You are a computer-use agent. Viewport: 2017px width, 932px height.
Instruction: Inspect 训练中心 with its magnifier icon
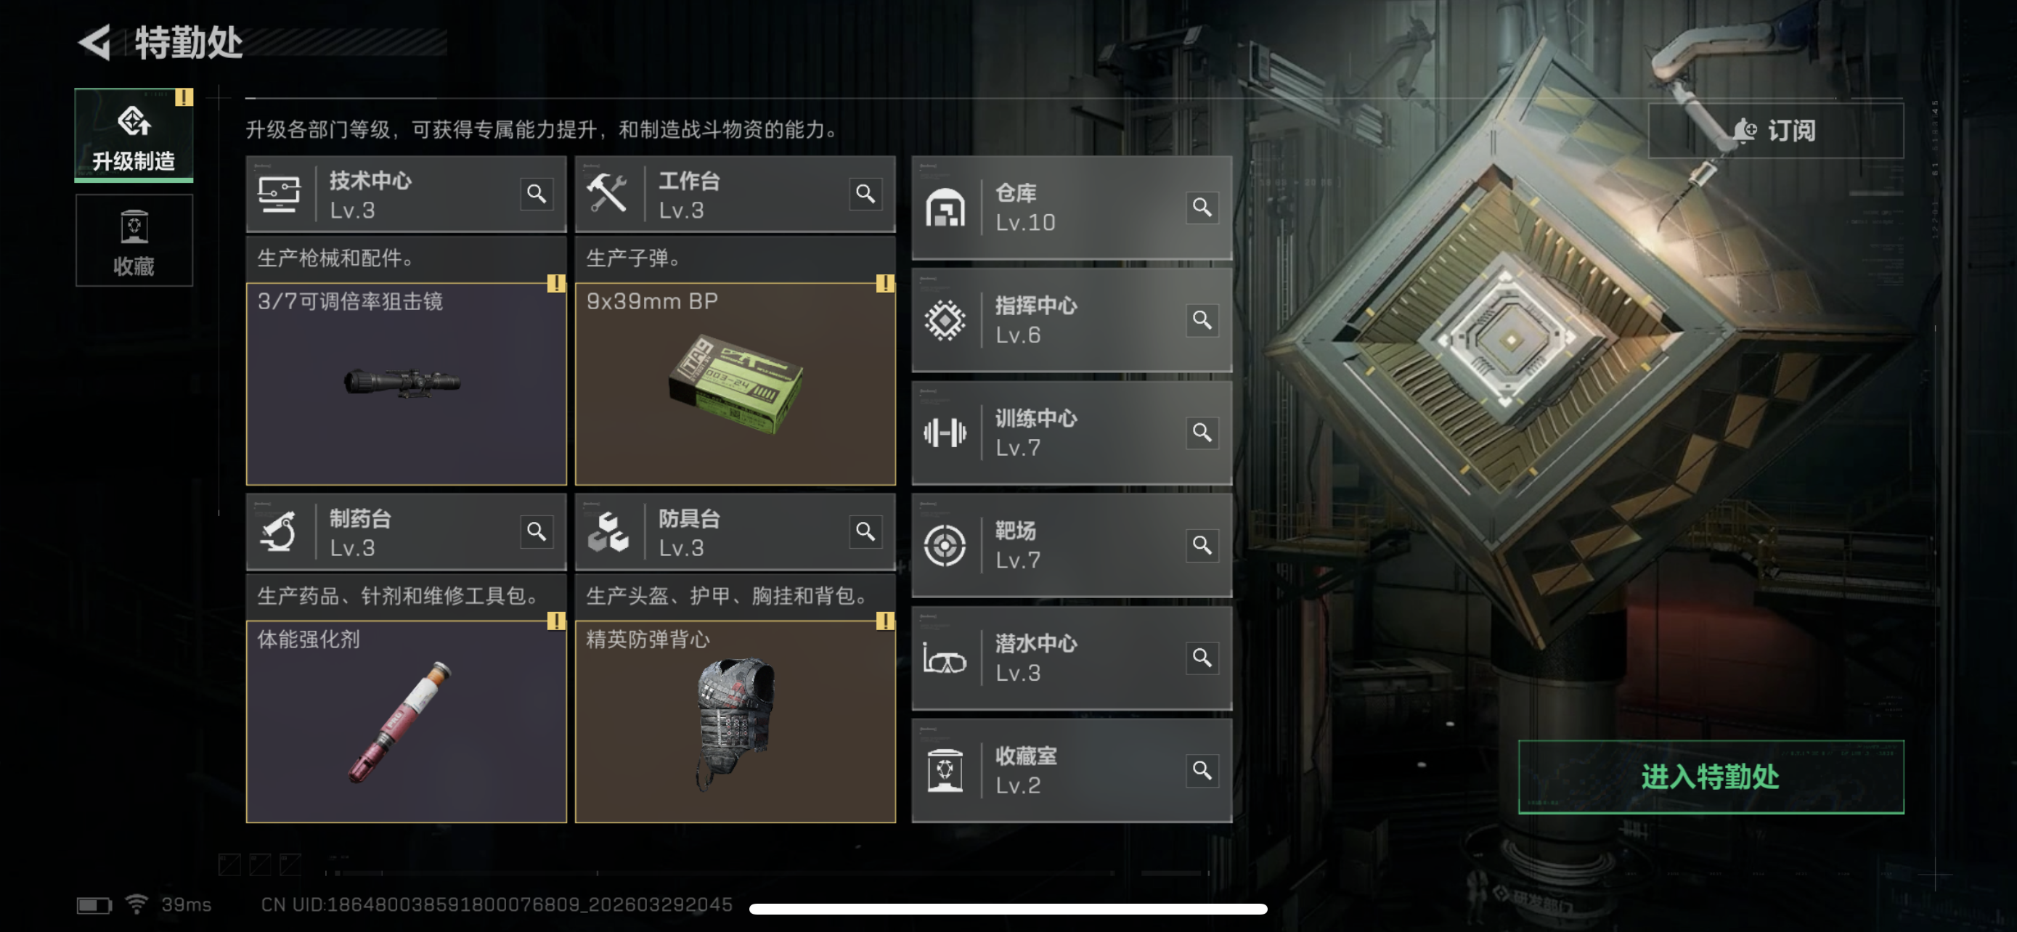click(1202, 433)
